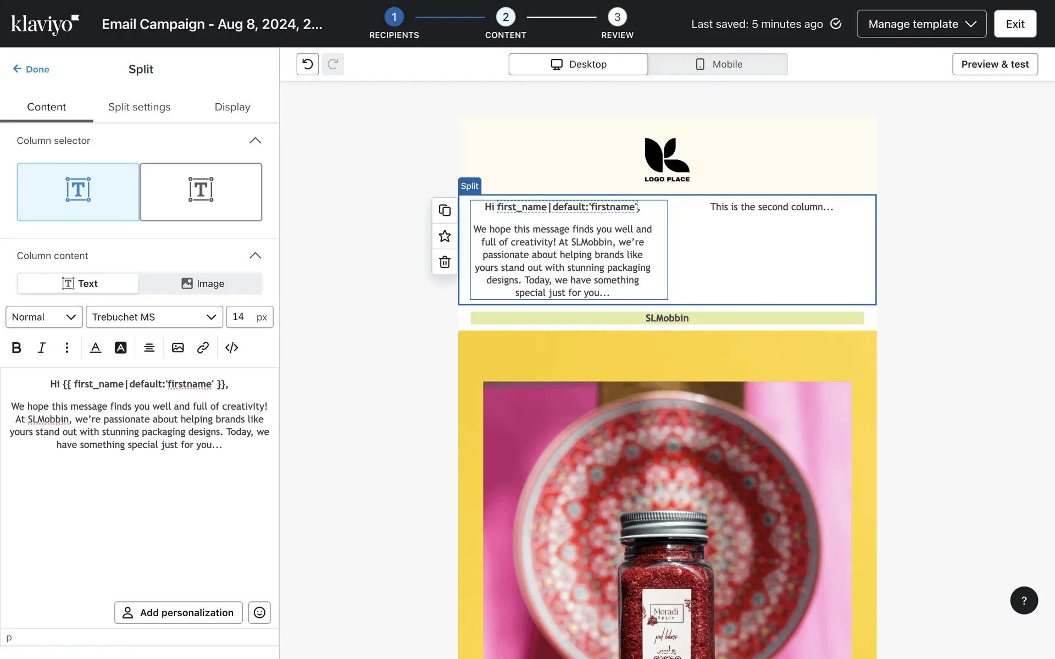Image resolution: width=1055 pixels, height=659 pixels.
Task: Duplicate the Split block
Action: [445, 210]
